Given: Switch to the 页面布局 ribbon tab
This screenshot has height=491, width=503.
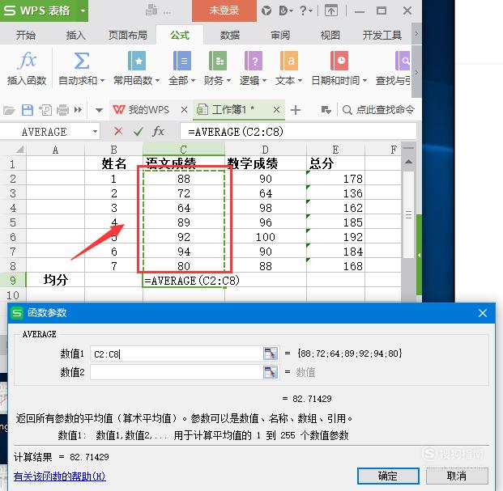Looking at the screenshot, I should pos(127,35).
